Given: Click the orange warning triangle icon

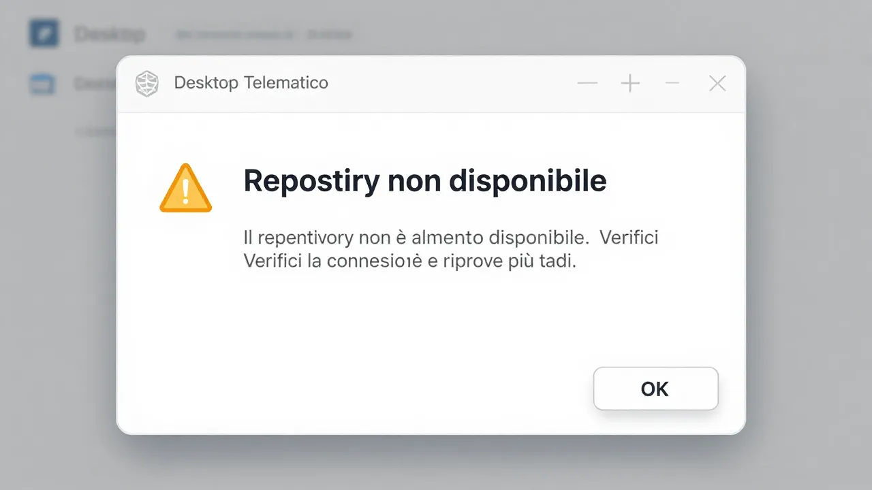Looking at the screenshot, I should click(185, 189).
